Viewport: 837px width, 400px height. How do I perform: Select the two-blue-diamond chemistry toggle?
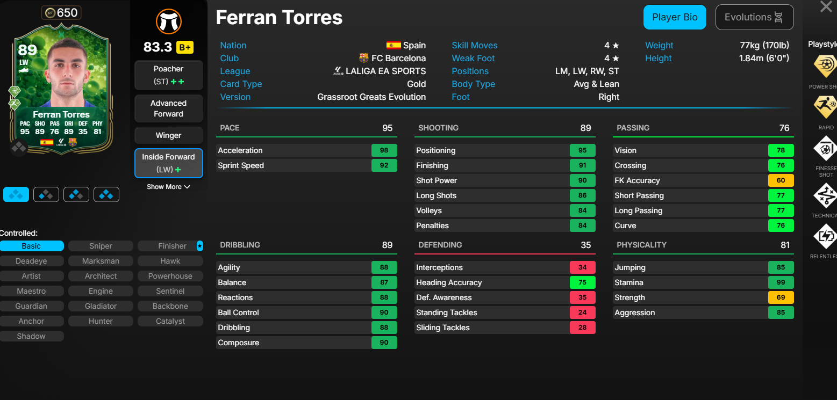coord(76,194)
